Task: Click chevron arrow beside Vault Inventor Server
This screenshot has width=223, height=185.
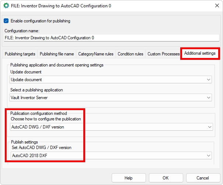Action: coord(209,98)
